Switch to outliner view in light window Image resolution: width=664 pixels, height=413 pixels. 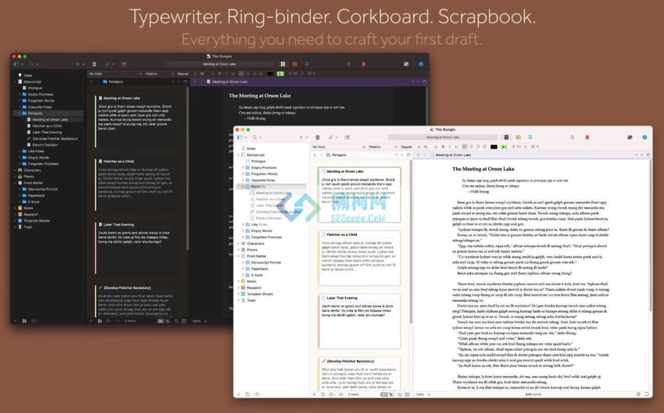[x=530, y=137]
